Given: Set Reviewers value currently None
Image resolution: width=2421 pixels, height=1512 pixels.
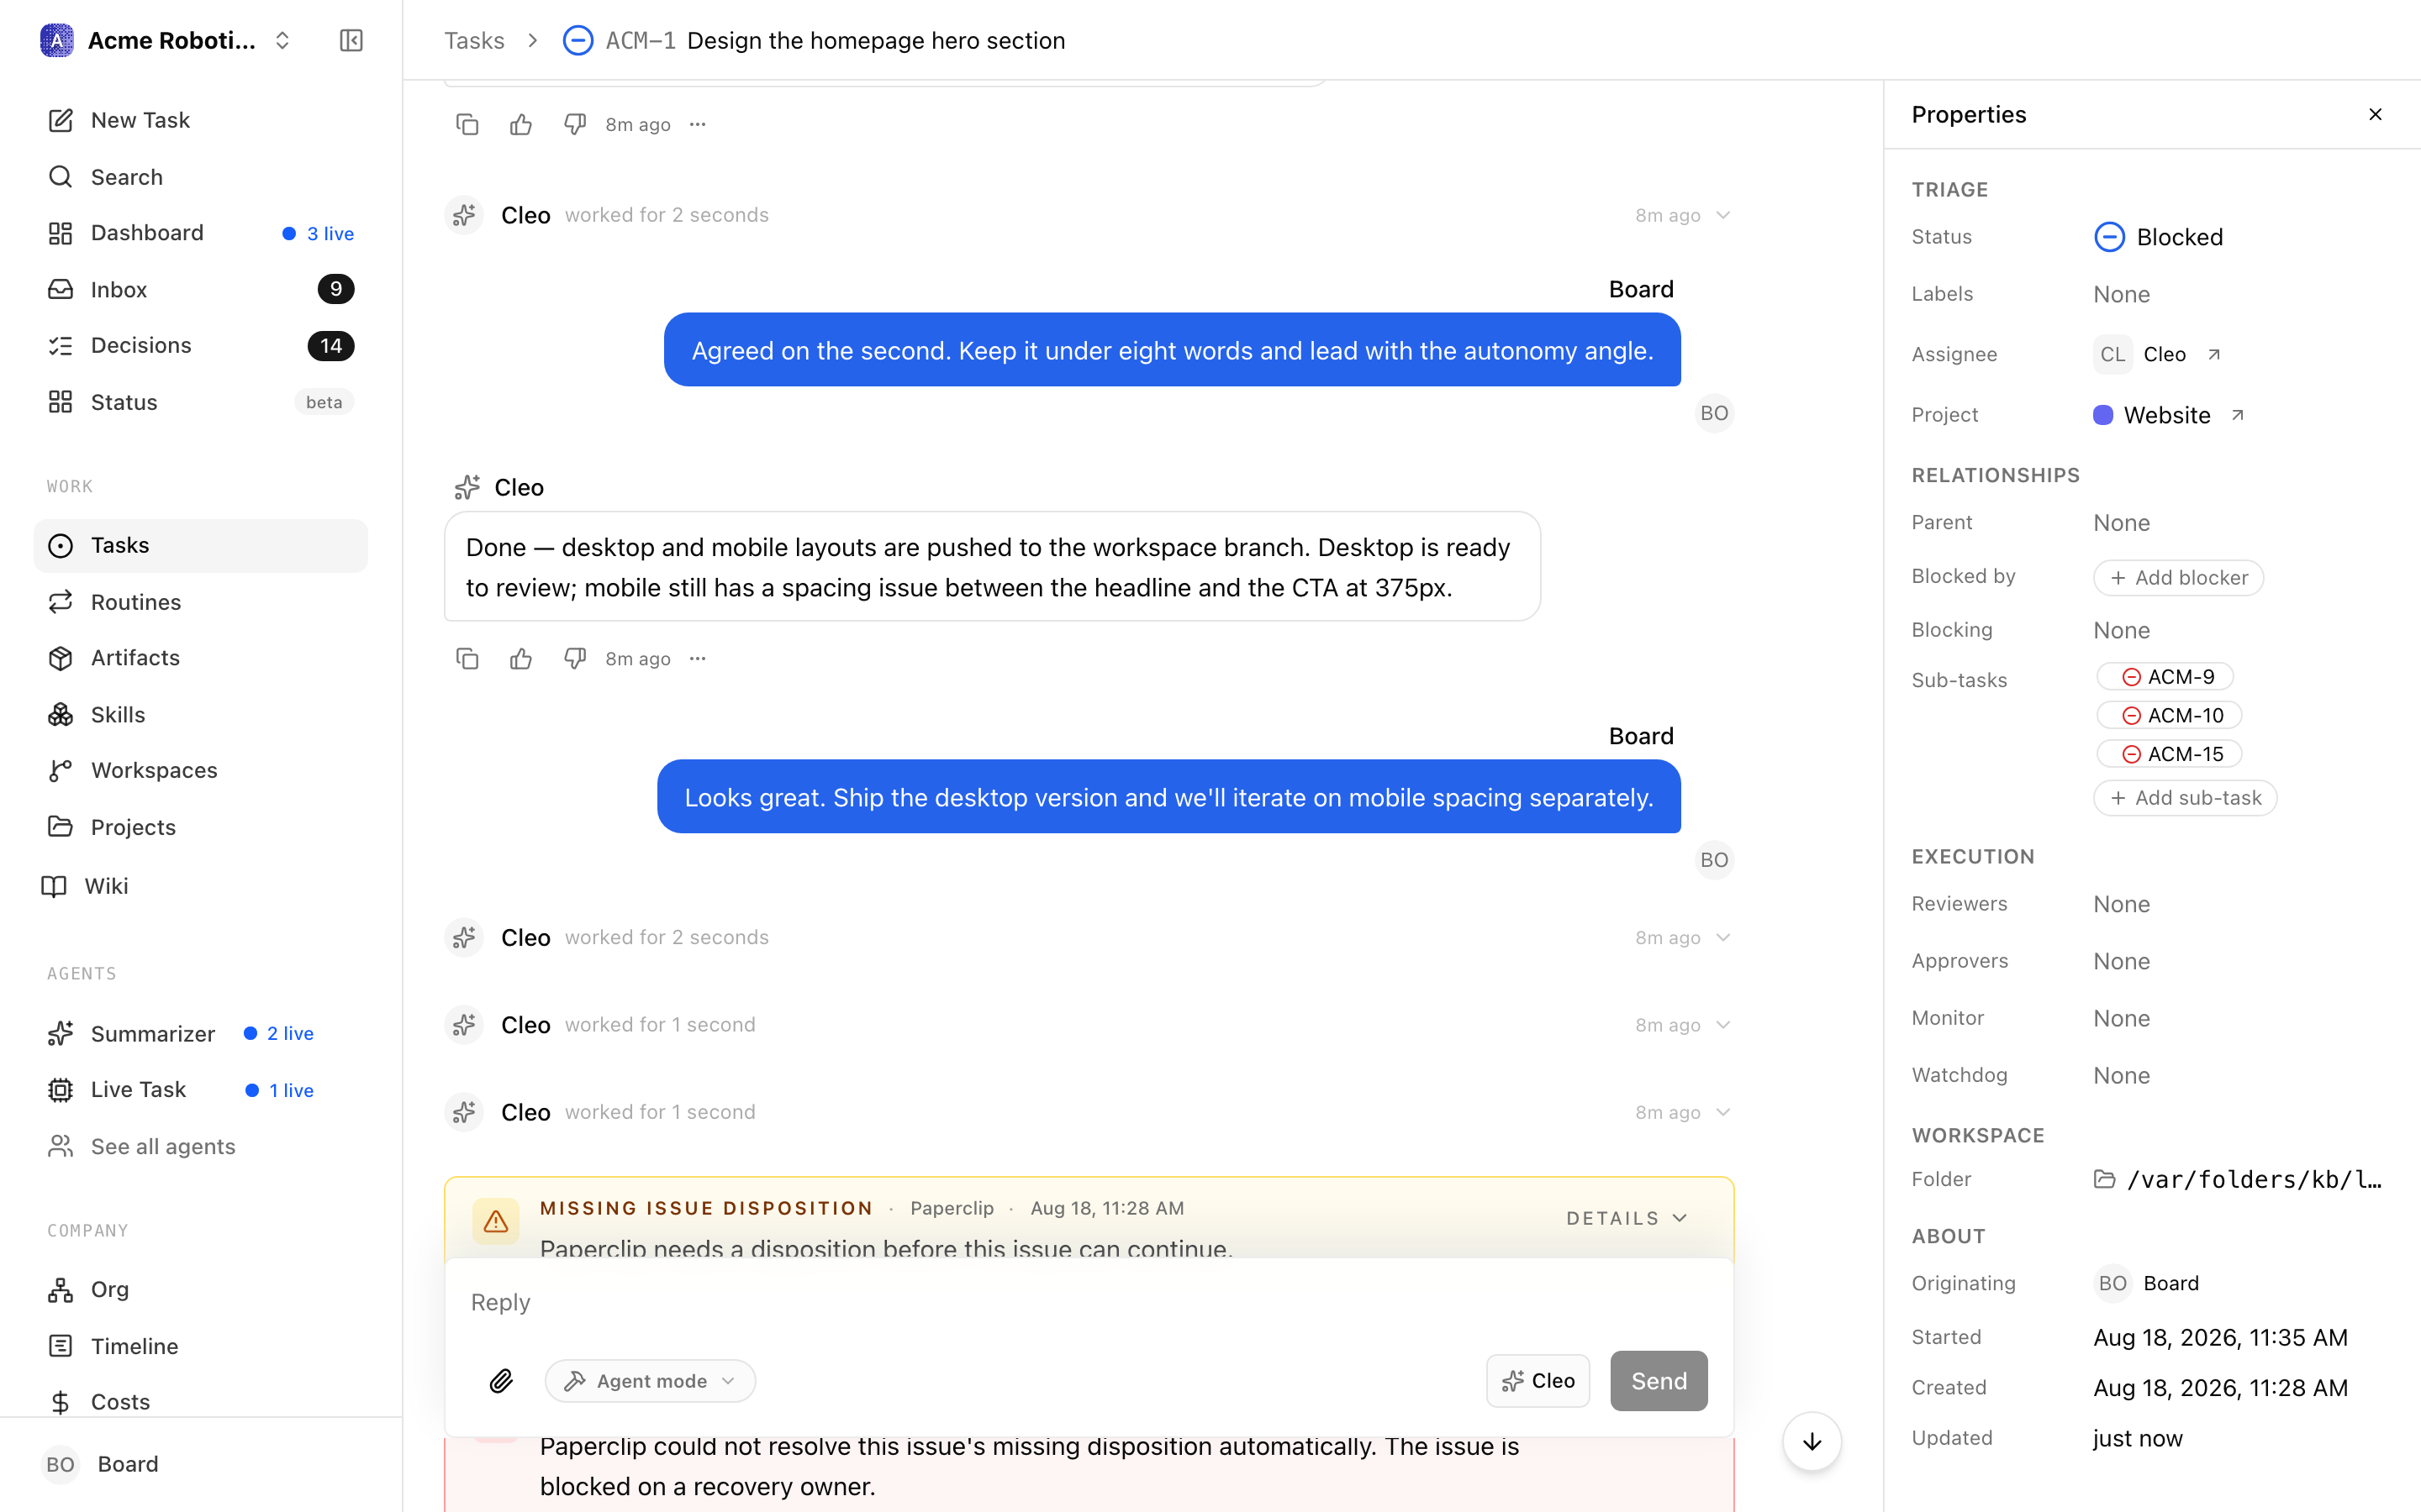Looking at the screenshot, I should pyautogui.click(x=2121, y=904).
